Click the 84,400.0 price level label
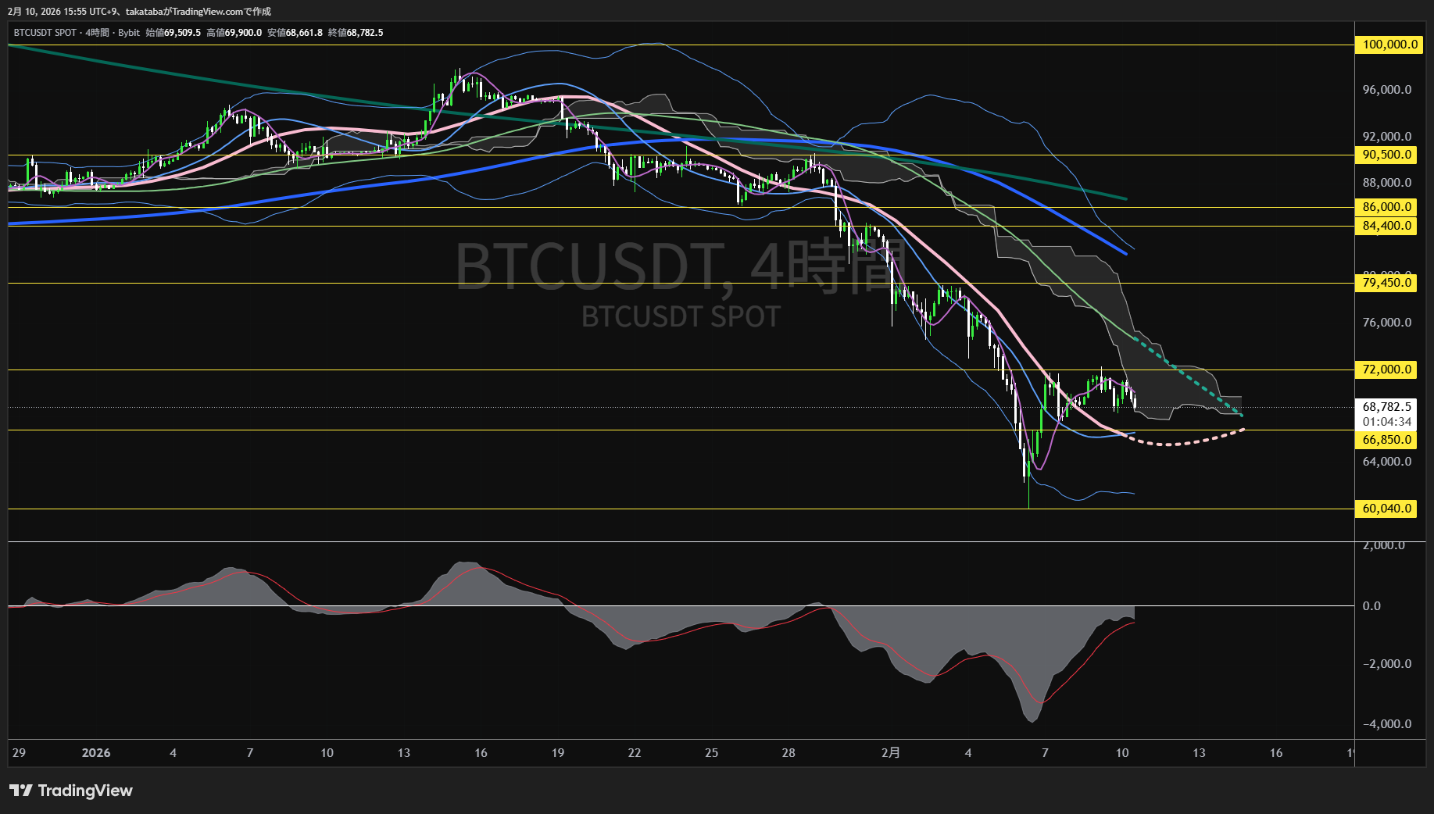The image size is (1434, 814). (1386, 226)
